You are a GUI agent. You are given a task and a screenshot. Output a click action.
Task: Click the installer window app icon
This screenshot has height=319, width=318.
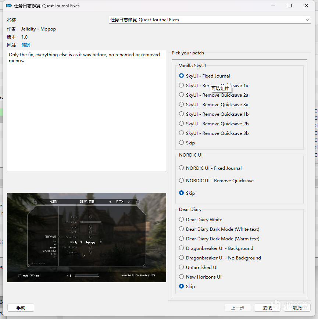(9, 6)
